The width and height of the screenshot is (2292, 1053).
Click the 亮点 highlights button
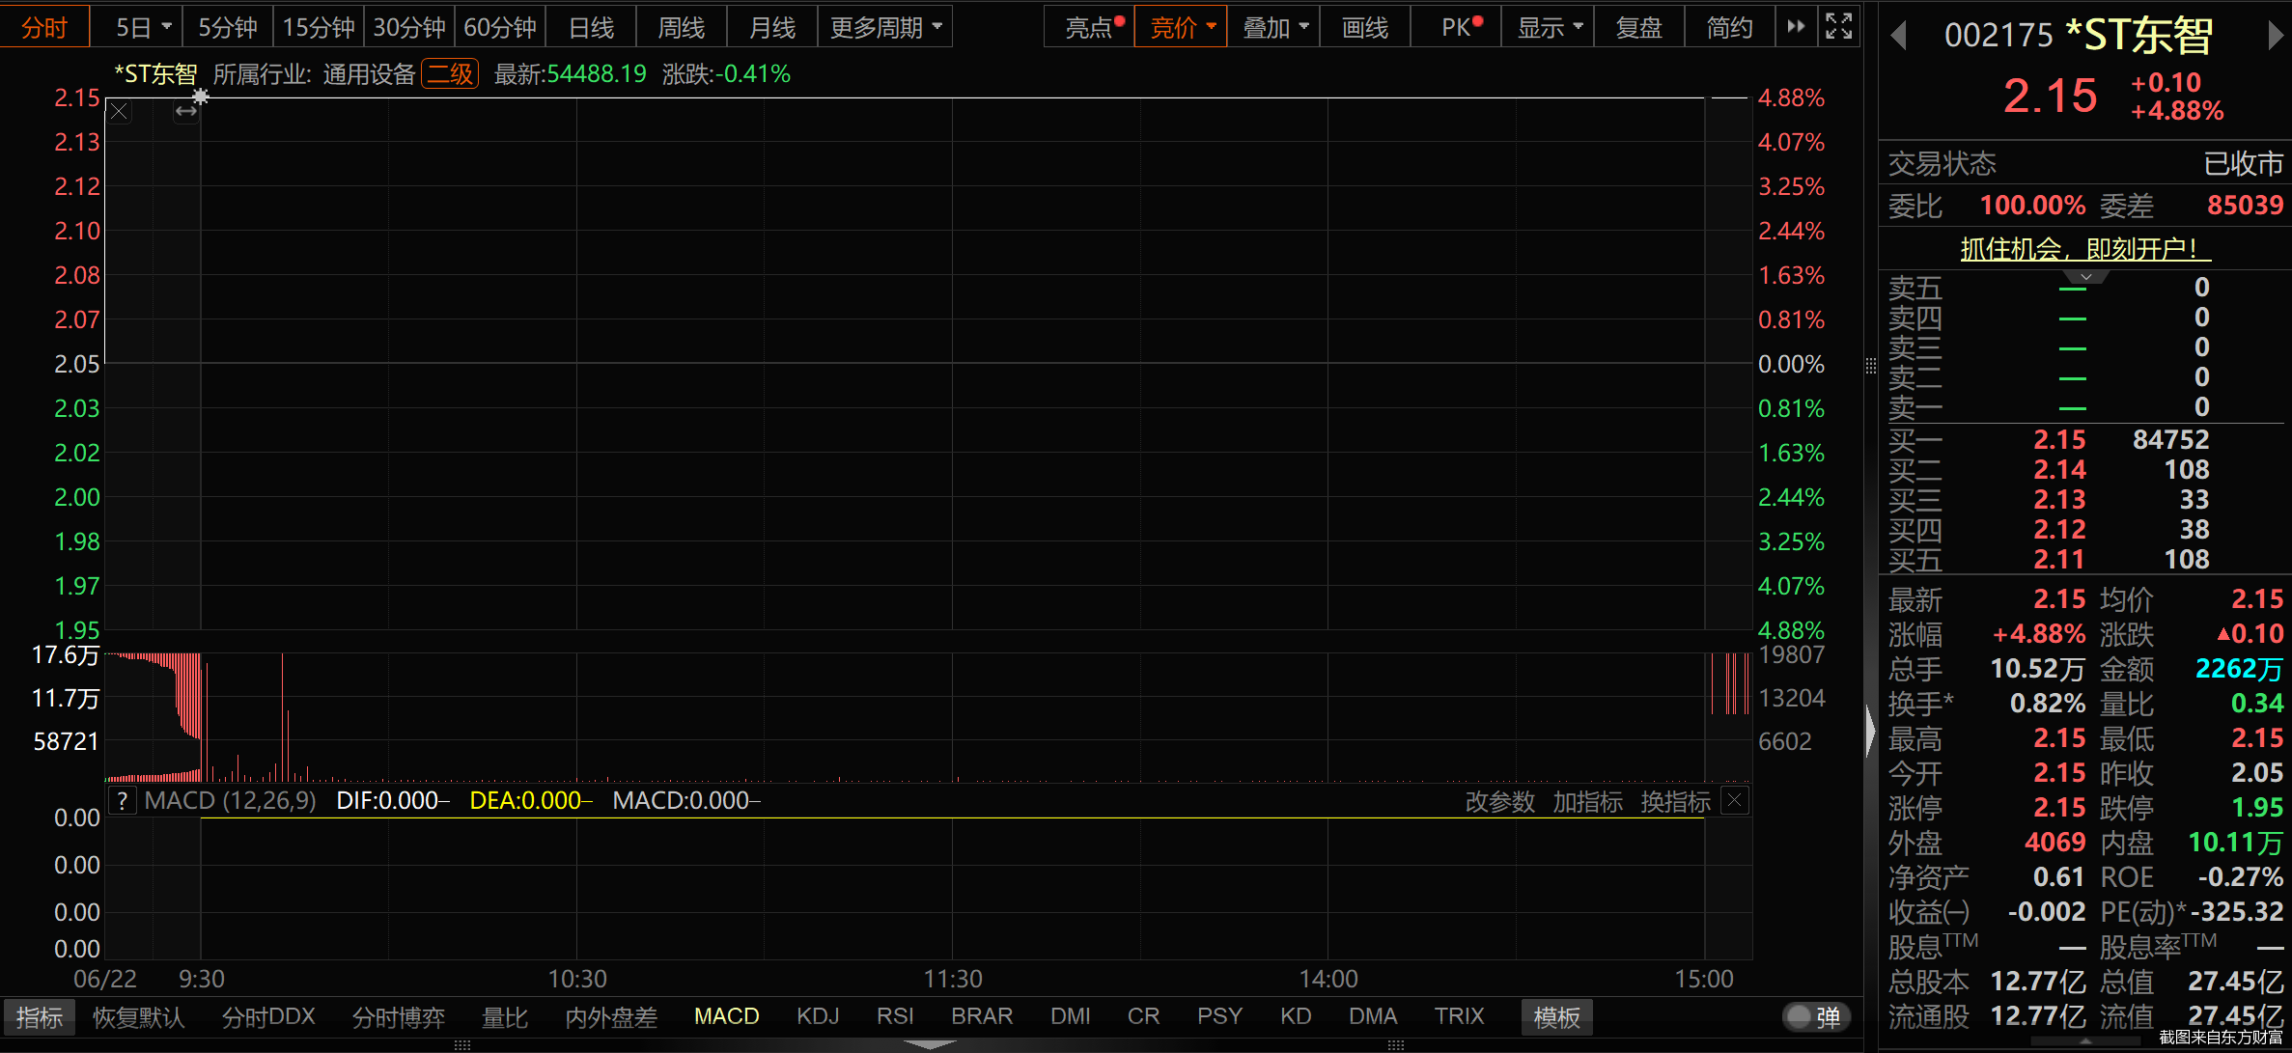point(1090,27)
